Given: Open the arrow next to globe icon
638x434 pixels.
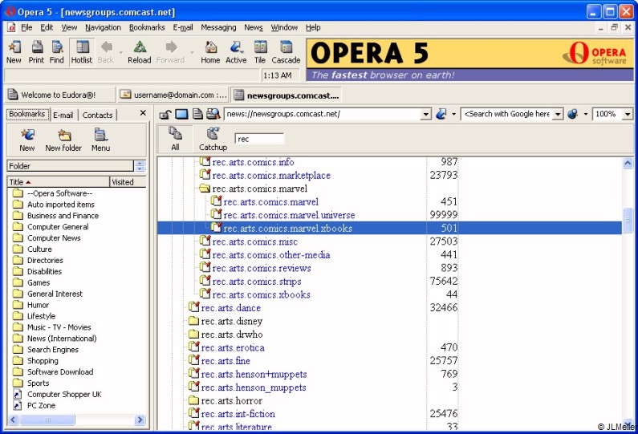Looking at the screenshot, I should click(586, 114).
